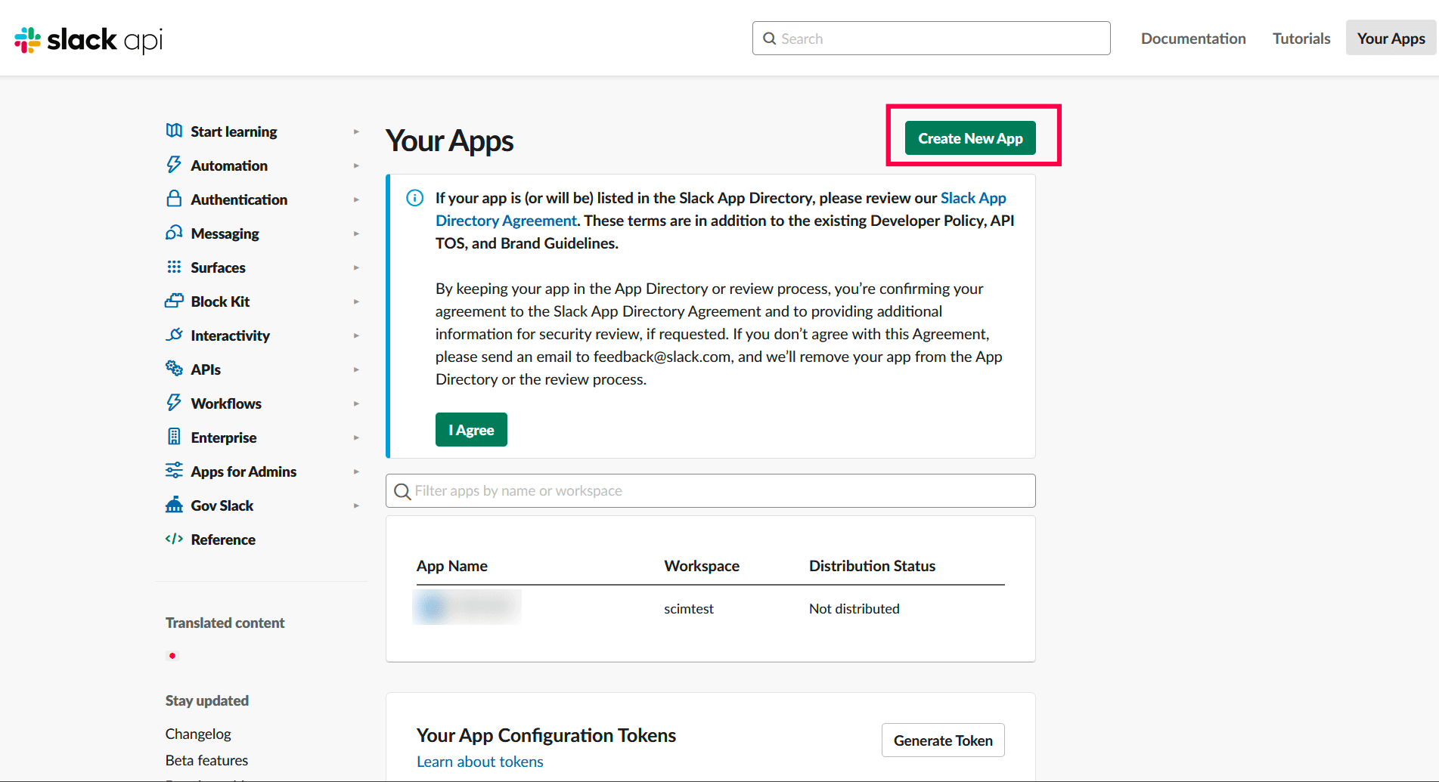The height and width of the screenshot is (782, 1439).
Task: Click the magnifier icon in the filter apps field
Action: click(x=402, y=491)
